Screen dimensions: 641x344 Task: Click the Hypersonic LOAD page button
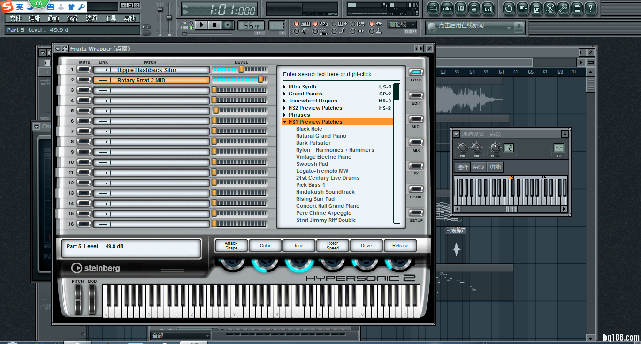tap(416, 73)
